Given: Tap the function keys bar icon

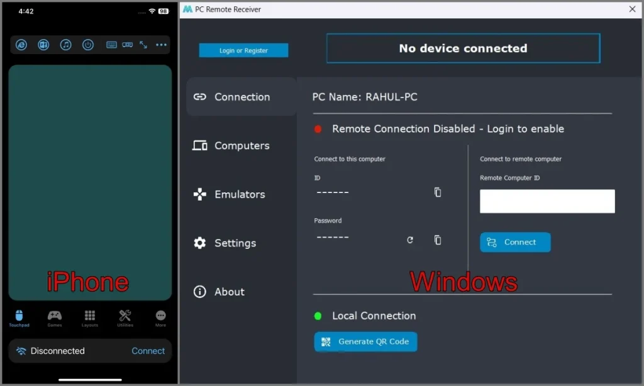Looking at the screenshot, I should pos(127,45).
